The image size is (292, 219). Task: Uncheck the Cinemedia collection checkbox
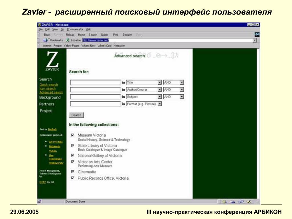[73, 171]
